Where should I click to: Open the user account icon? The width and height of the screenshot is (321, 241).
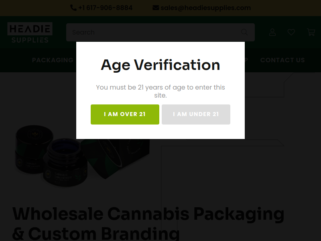pyautogui.click(x=272, y=32)
